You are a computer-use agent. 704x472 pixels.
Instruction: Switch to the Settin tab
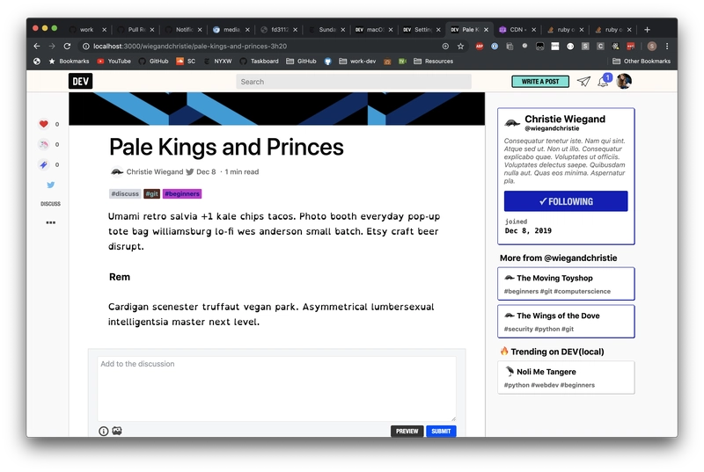pos(422,30)
